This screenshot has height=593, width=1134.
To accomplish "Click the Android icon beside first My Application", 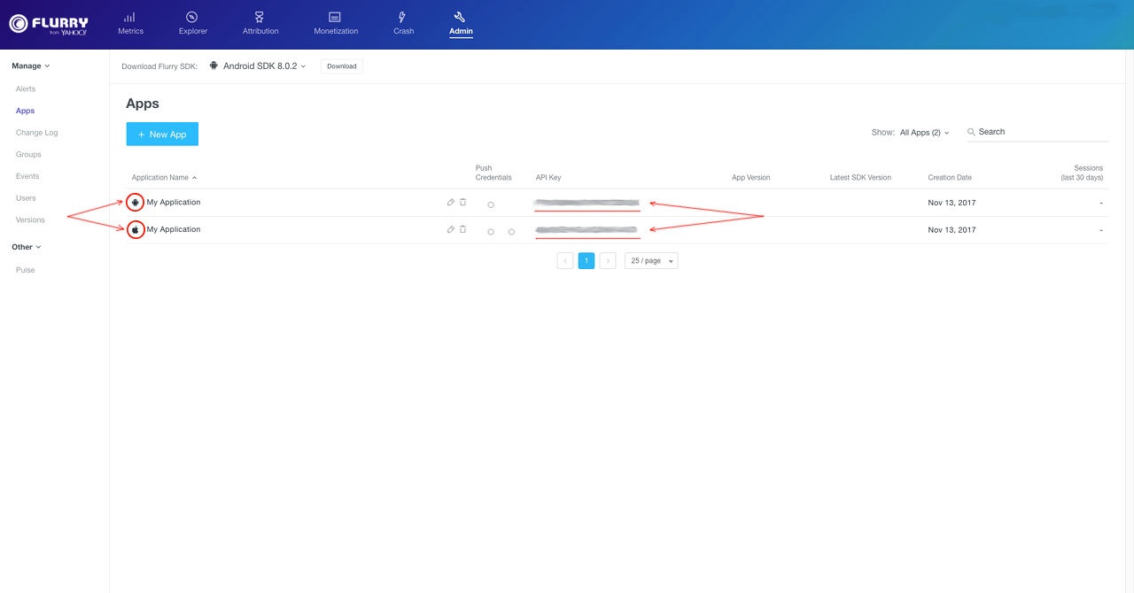I will tap(135, 203).
